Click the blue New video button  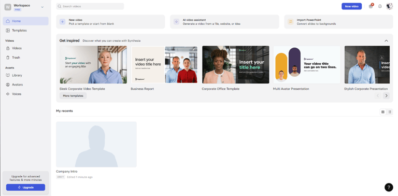[x=351, y=6]
